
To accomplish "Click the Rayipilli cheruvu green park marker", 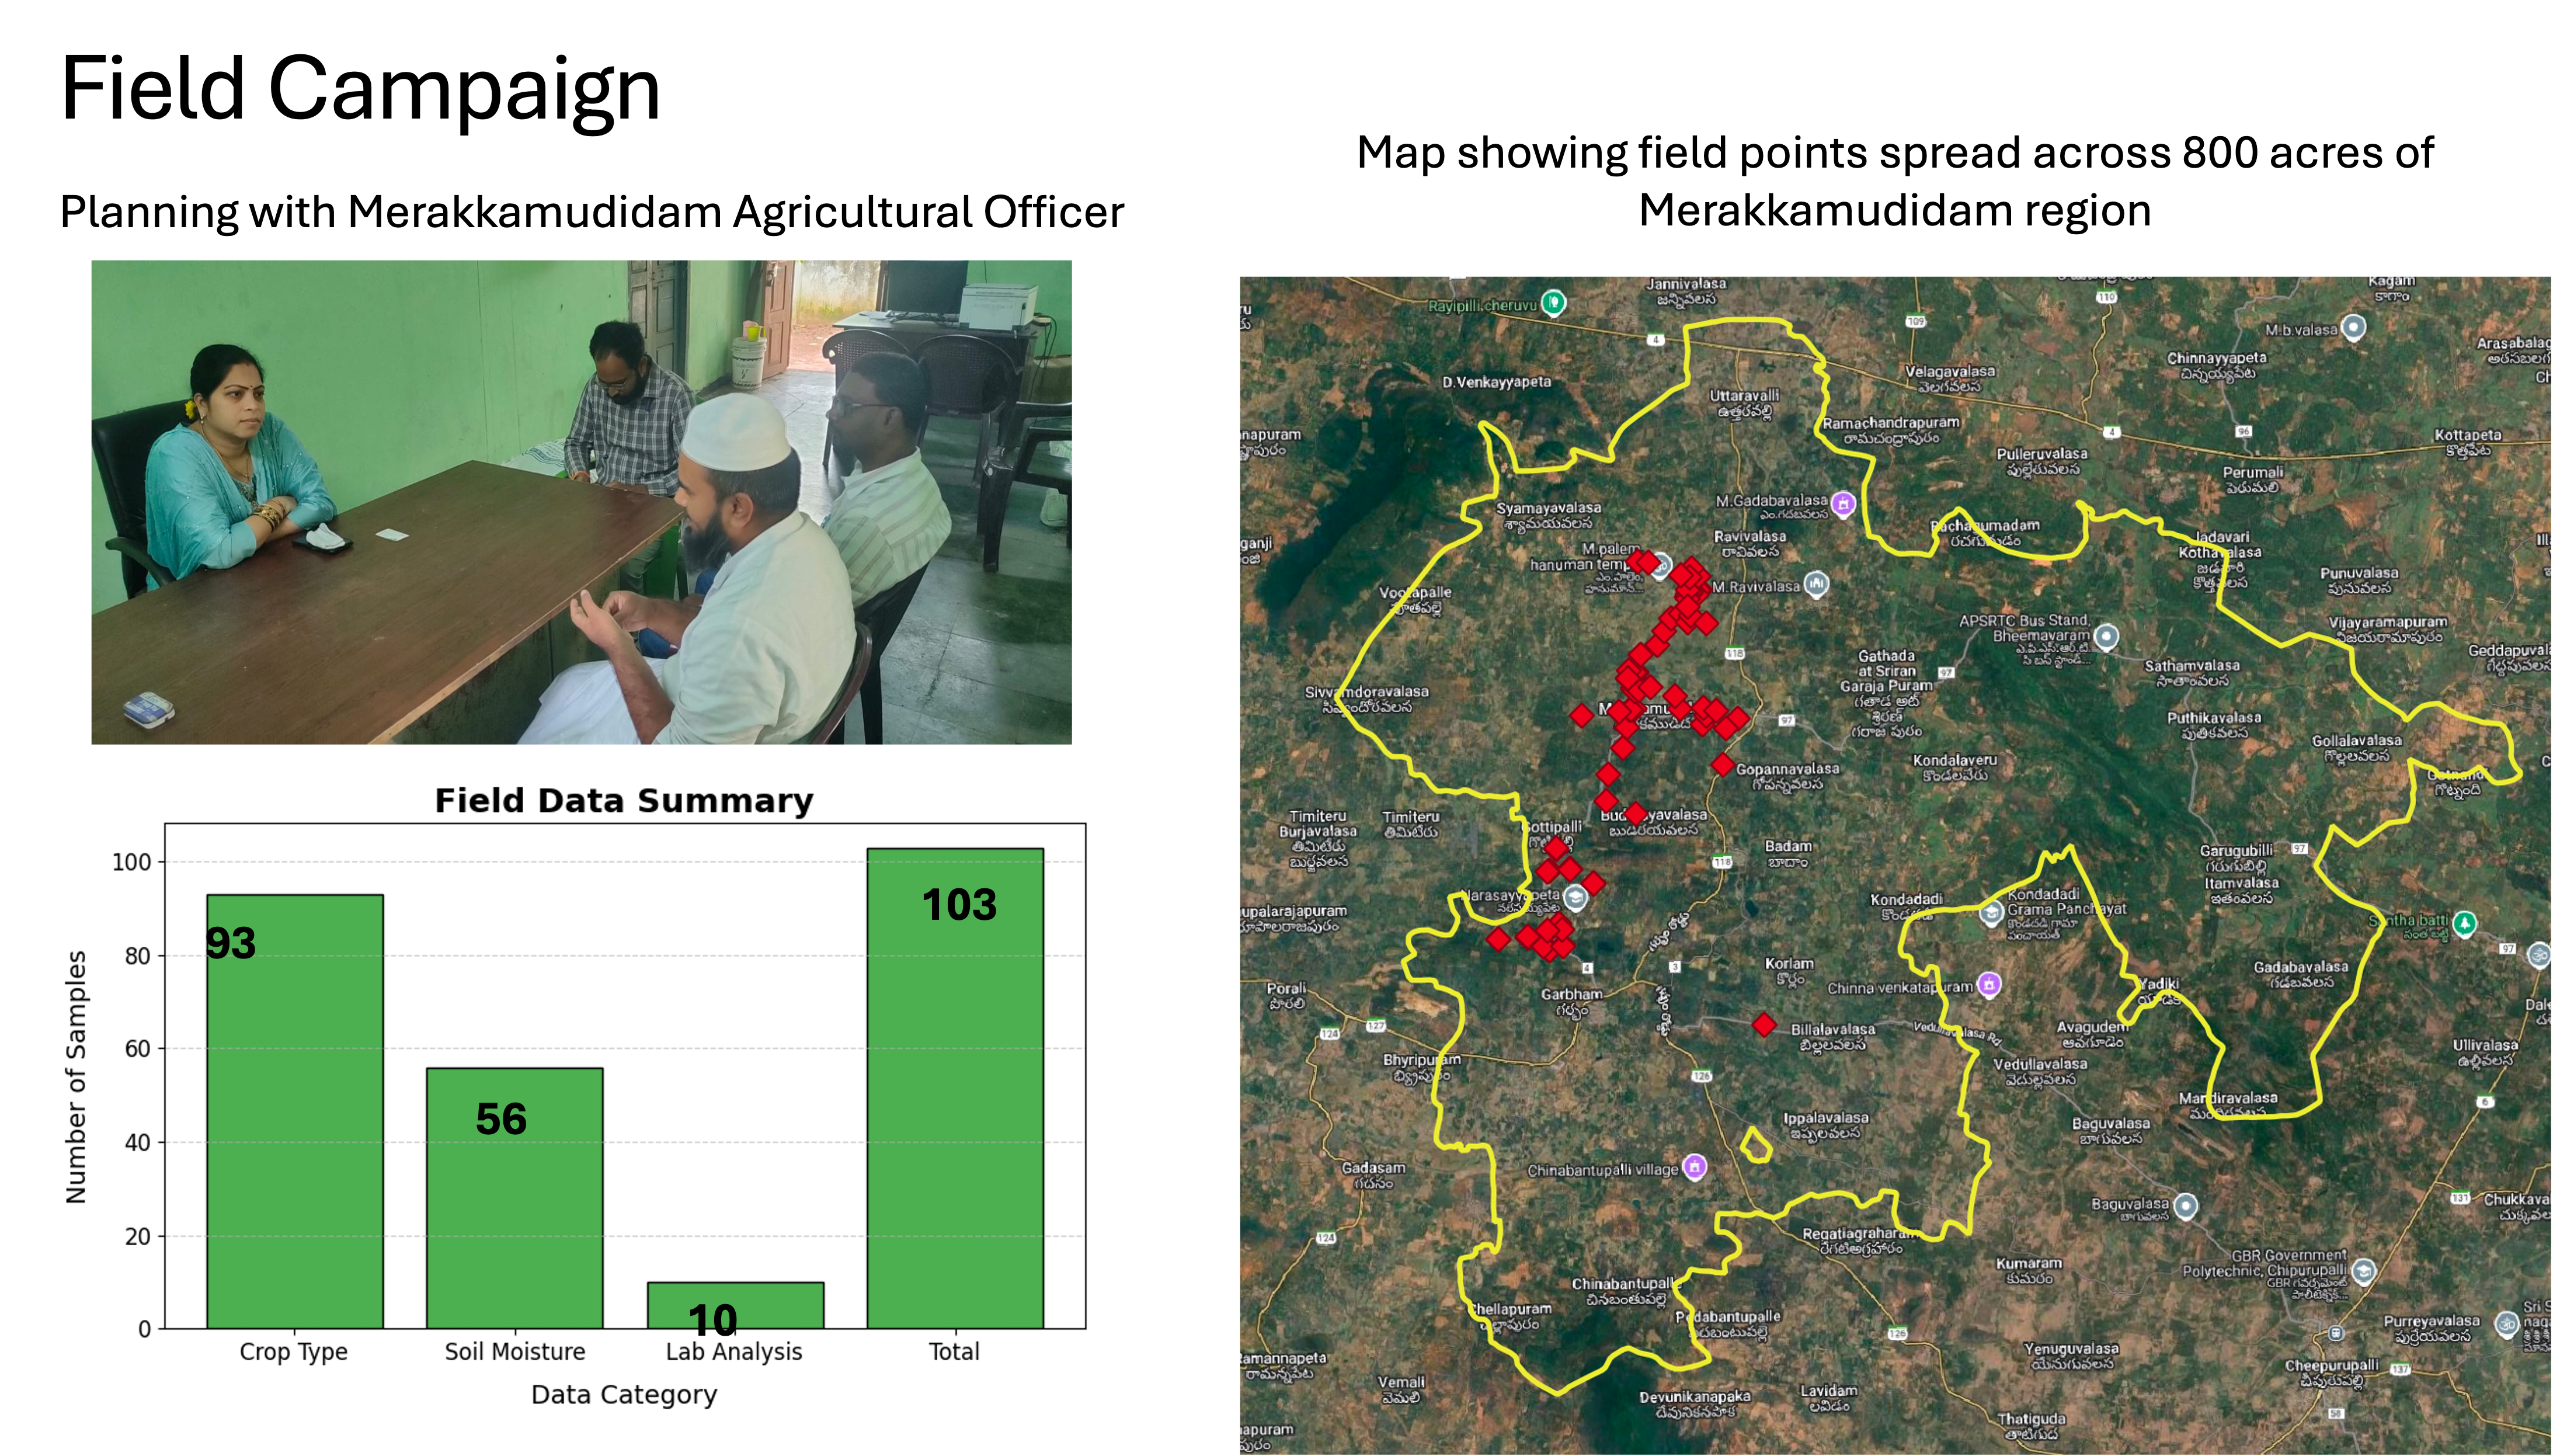I will [x=1552, y=301].
